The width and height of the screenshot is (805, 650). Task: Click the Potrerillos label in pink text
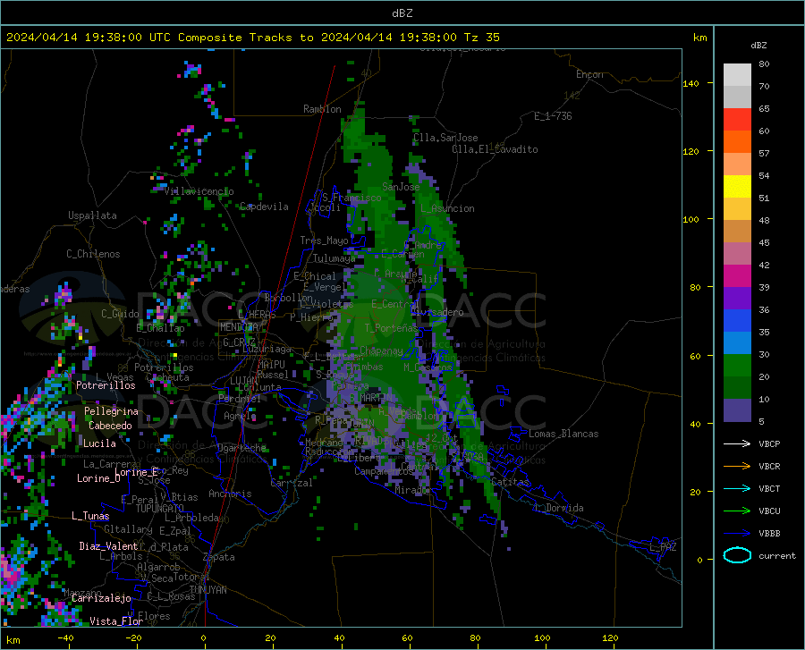point(106,385)
